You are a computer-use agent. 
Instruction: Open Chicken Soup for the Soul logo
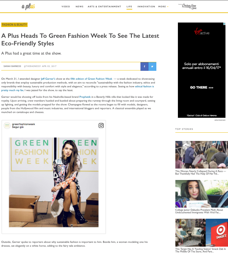point(187,6)
